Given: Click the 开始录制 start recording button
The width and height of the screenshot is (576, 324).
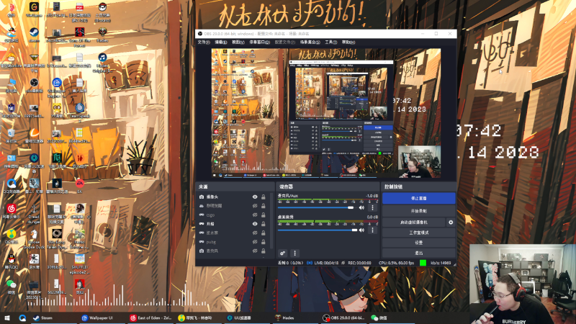Looking at the screenshot, I should click(419, 211).
